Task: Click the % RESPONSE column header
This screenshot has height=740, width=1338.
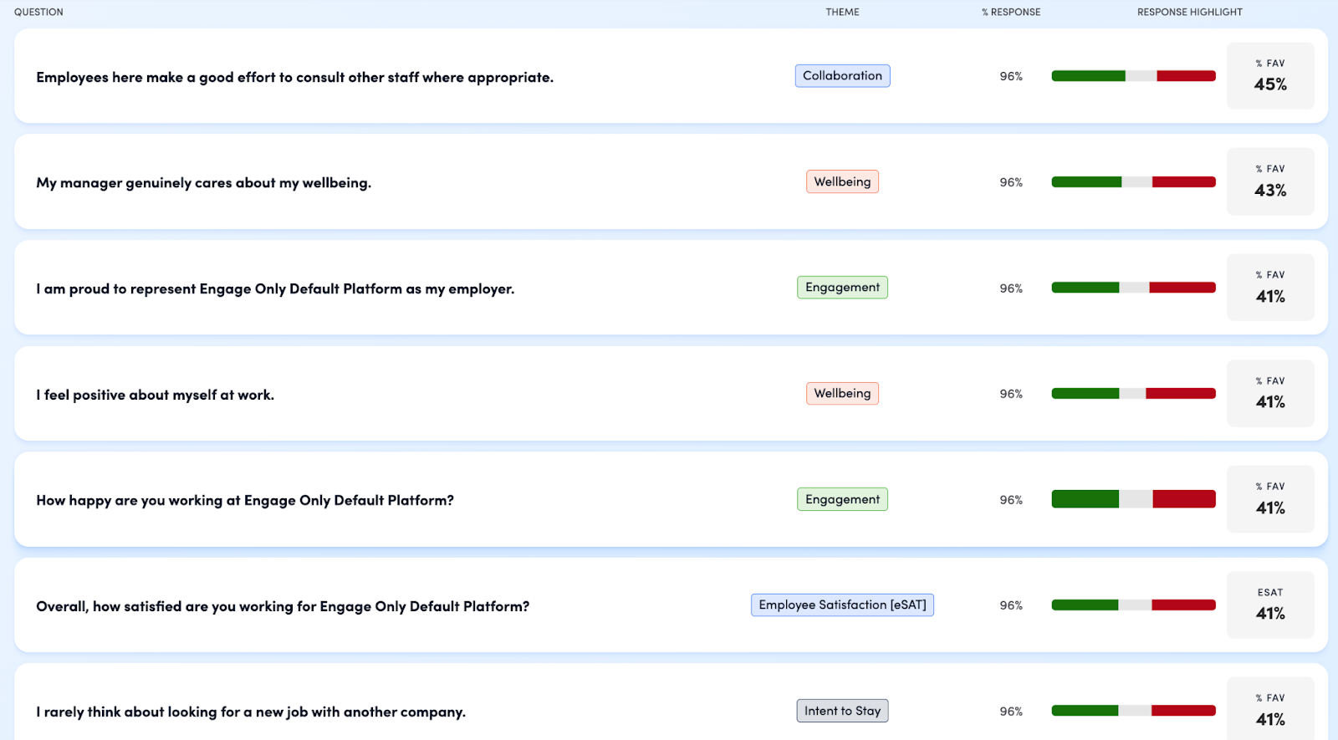Action: click(x=1011, y=12)
